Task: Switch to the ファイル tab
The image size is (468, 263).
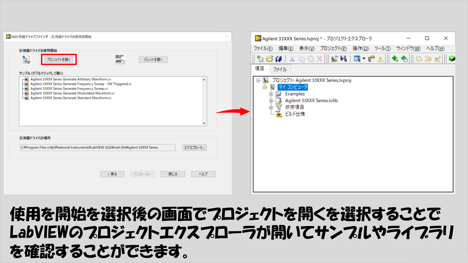Action: pyautogui.click(x=280, y=69)
